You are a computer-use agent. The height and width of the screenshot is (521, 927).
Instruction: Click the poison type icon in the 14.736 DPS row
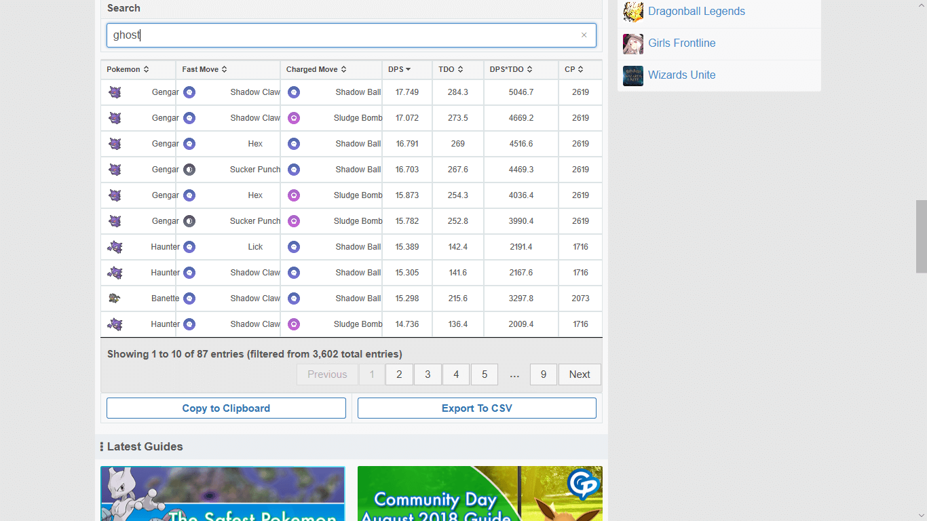coord(294,324)
